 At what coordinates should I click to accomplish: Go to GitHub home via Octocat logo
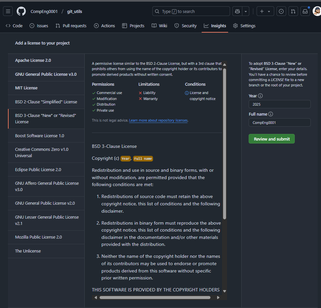coord(21,11)
